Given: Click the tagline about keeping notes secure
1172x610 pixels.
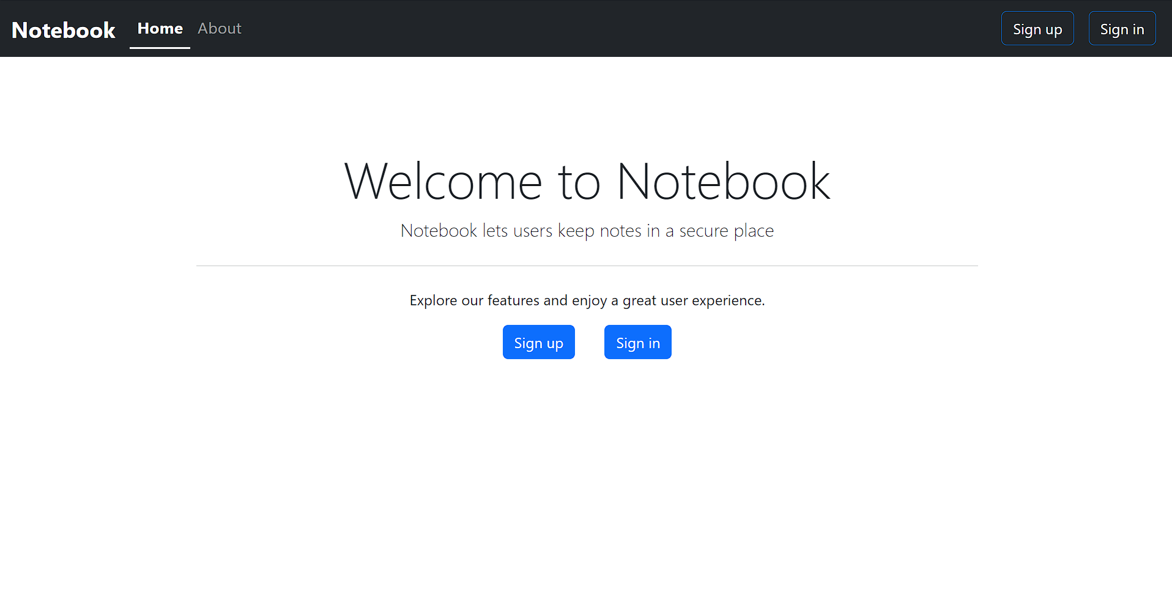Looking at the screenshot, I should pyautogui.click(x=587, y=231).
